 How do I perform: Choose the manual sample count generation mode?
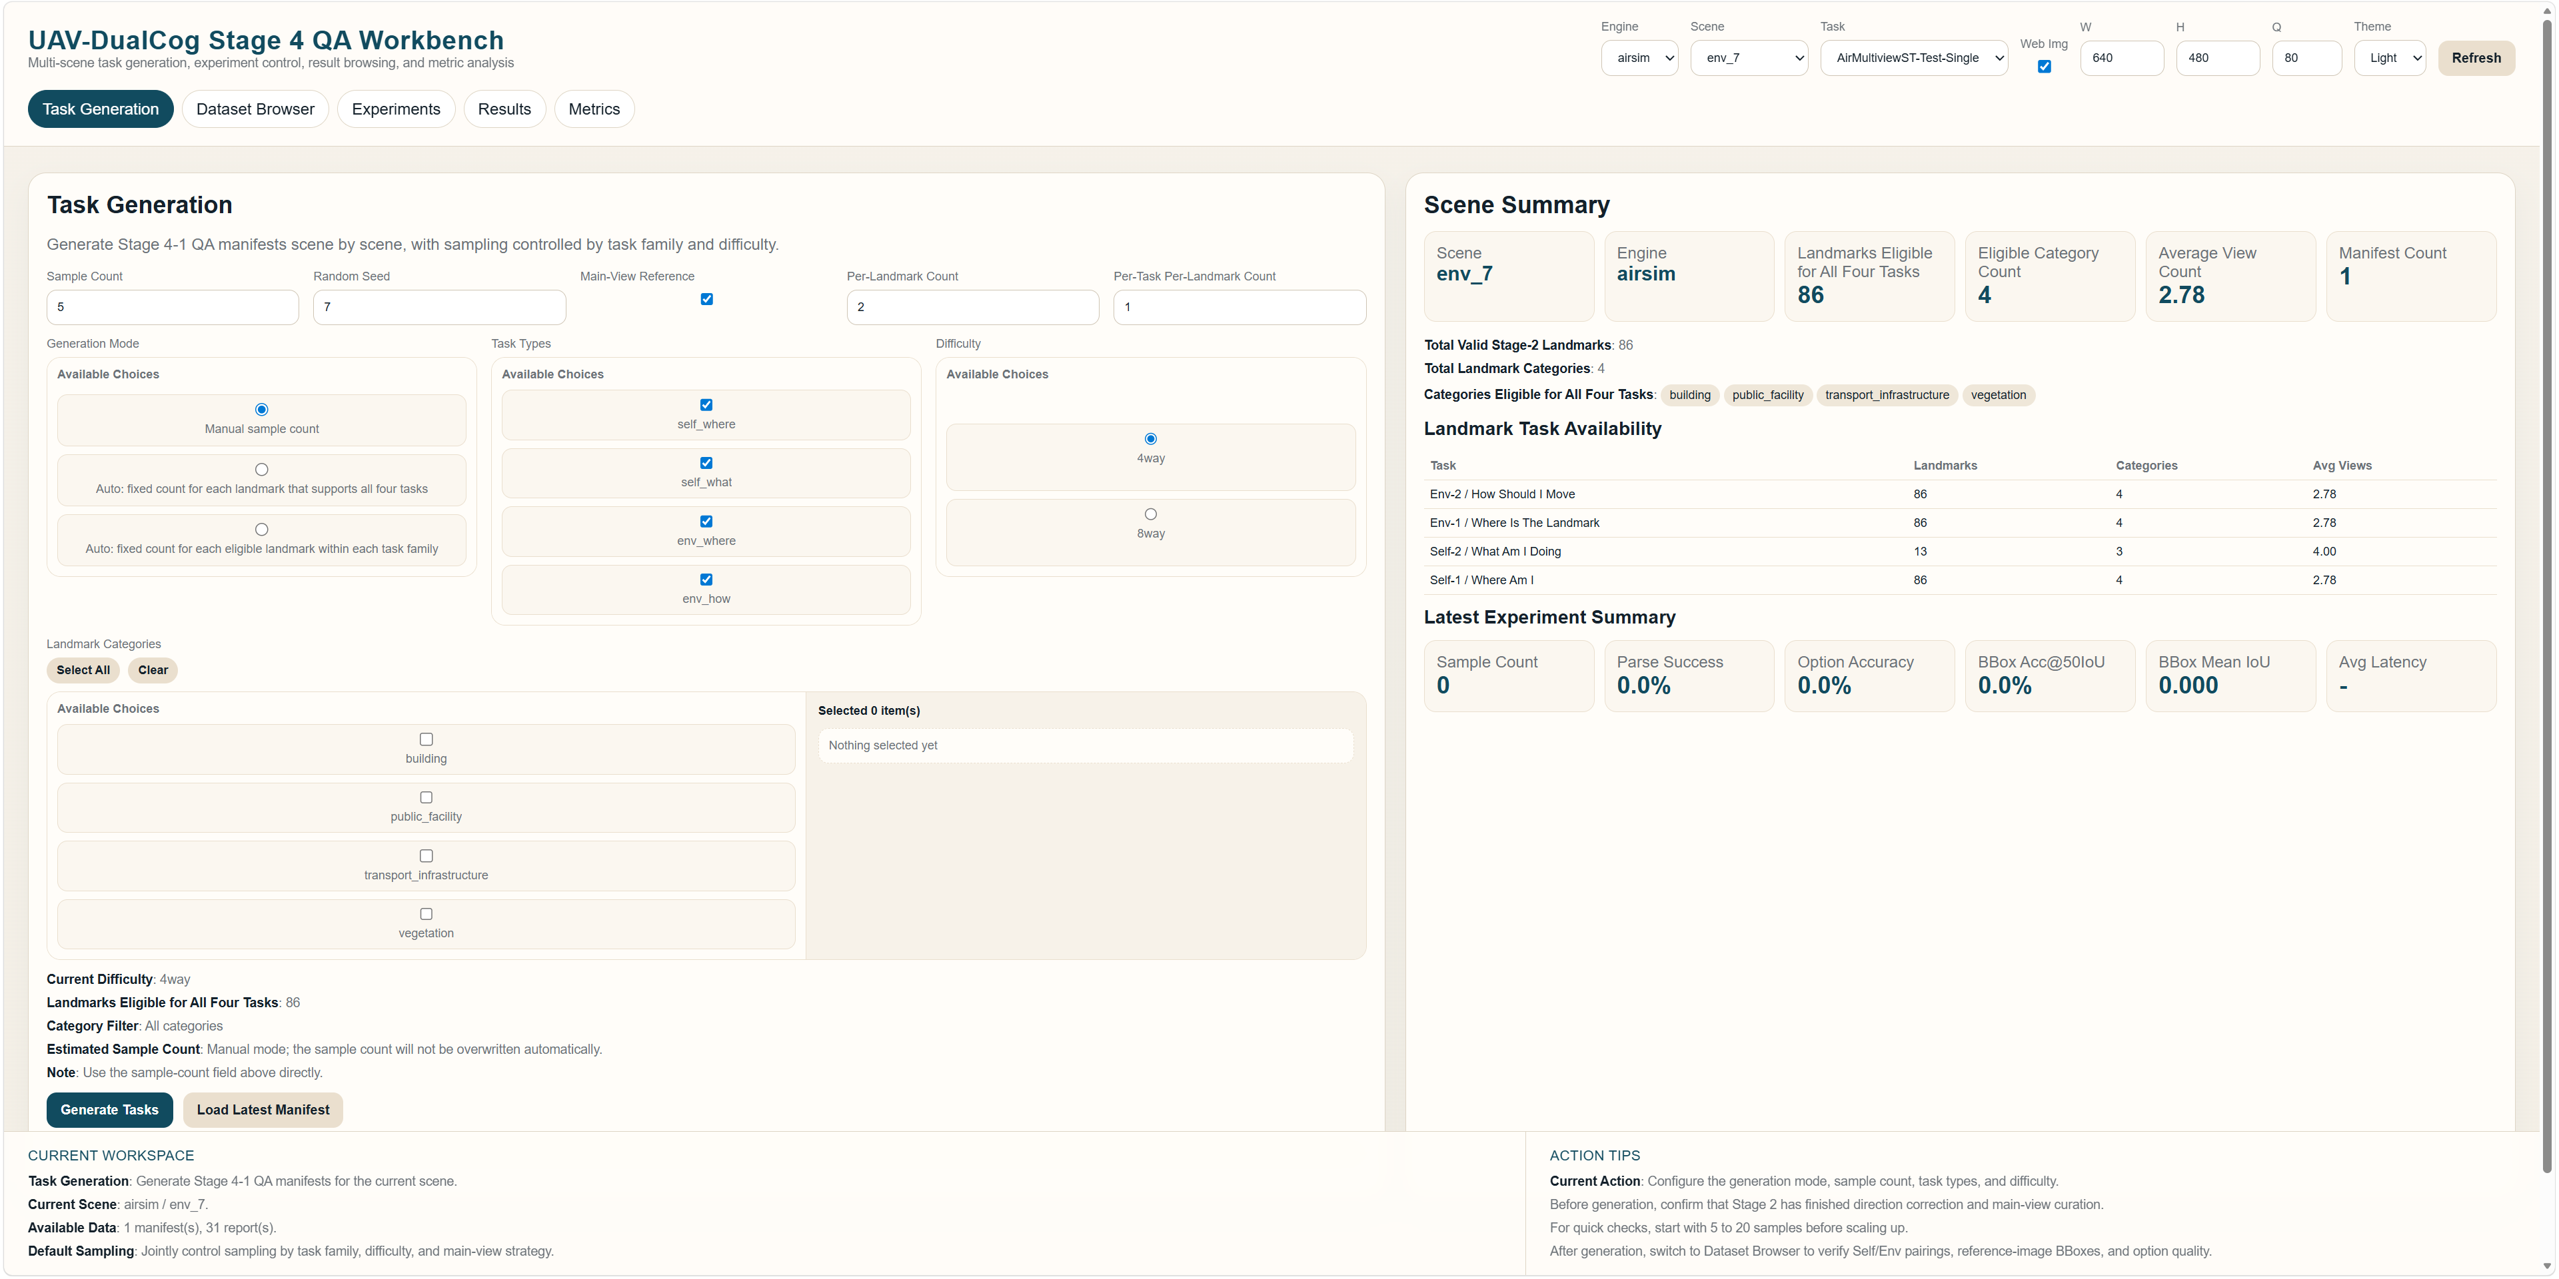(x=261, y=408)
